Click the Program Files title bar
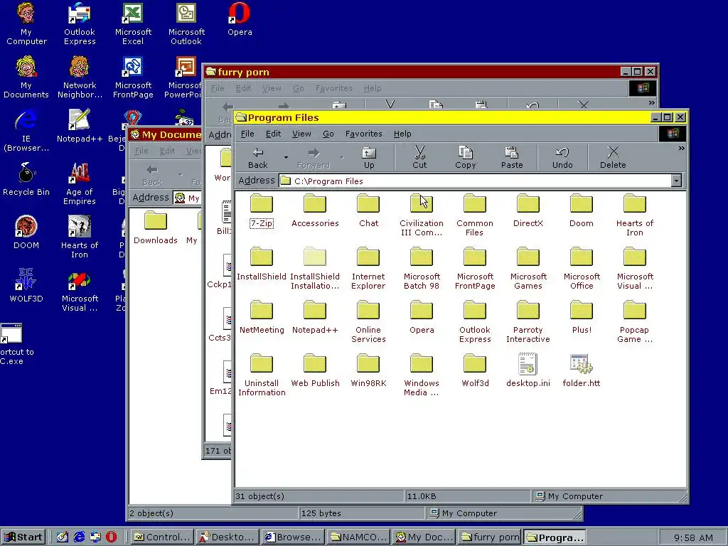 (441, 117)
